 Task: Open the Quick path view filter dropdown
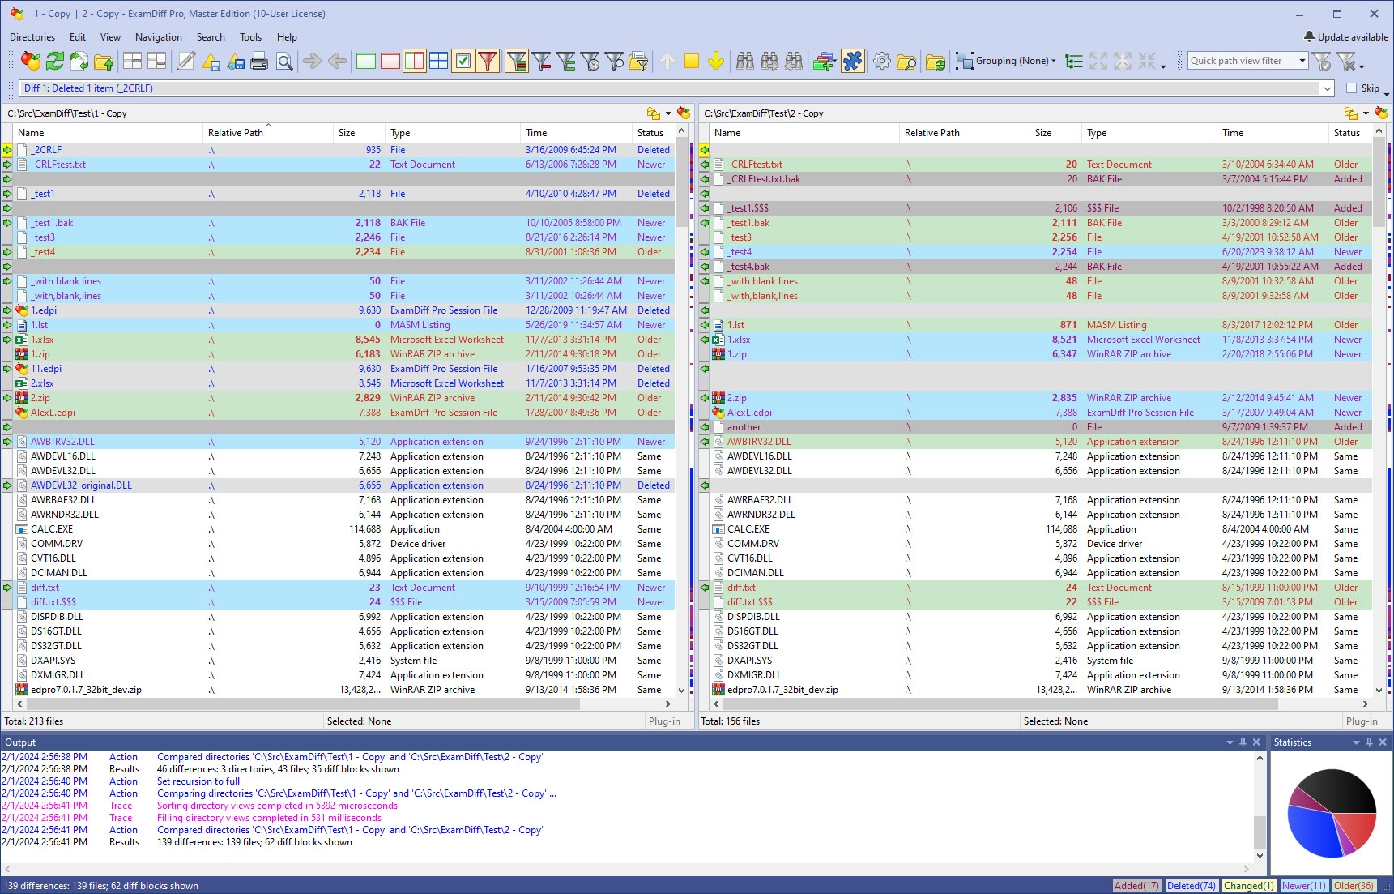coord(1302,61)
